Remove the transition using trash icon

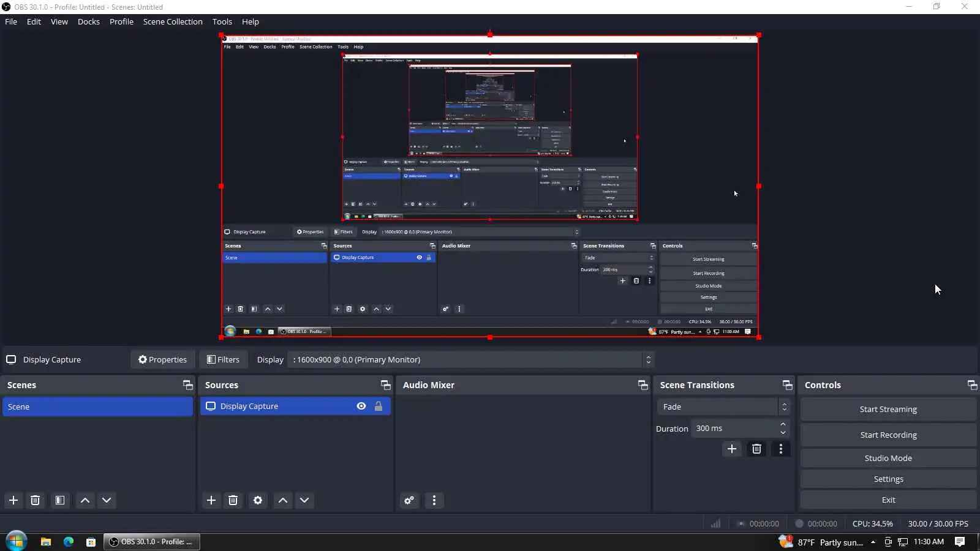point(756,449)
